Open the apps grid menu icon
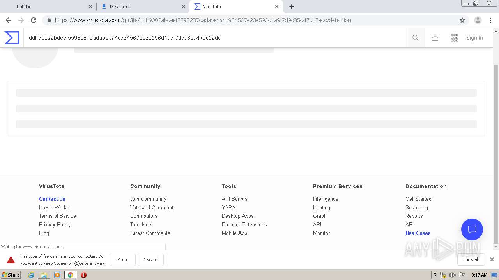This screenshot has width=499, height=280. pyautogui.click(x=455, y=38)
